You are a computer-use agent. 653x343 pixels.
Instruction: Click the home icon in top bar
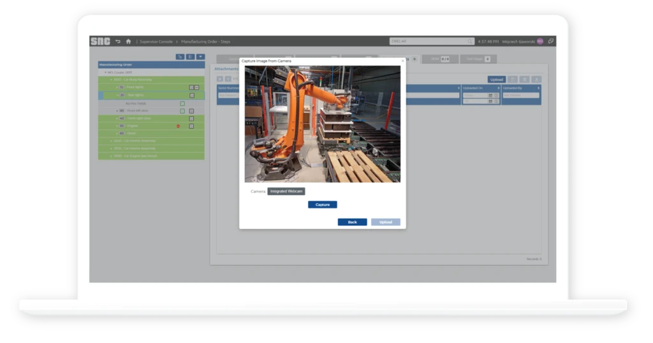coord(128,41)
